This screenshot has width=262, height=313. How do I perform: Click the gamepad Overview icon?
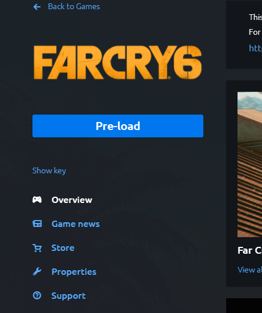tap(37, 200)
